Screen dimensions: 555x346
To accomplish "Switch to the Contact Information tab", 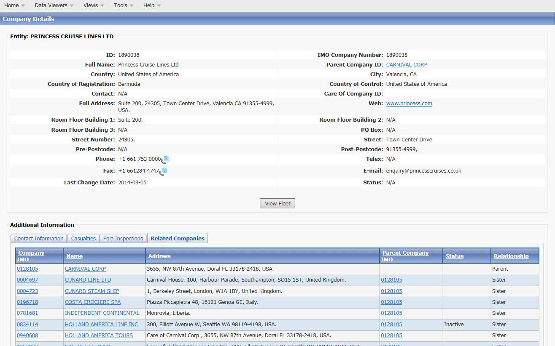I will (x=39, y=239).
